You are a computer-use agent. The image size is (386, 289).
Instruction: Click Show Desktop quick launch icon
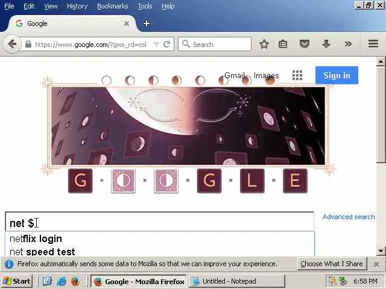click(x=47, y=281)
